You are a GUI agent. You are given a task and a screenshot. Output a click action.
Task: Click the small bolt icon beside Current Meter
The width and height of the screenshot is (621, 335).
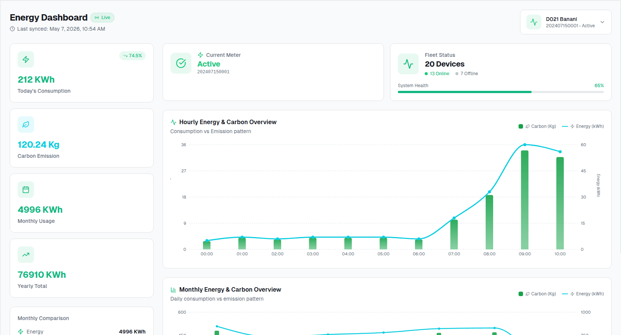click(200, 55)
